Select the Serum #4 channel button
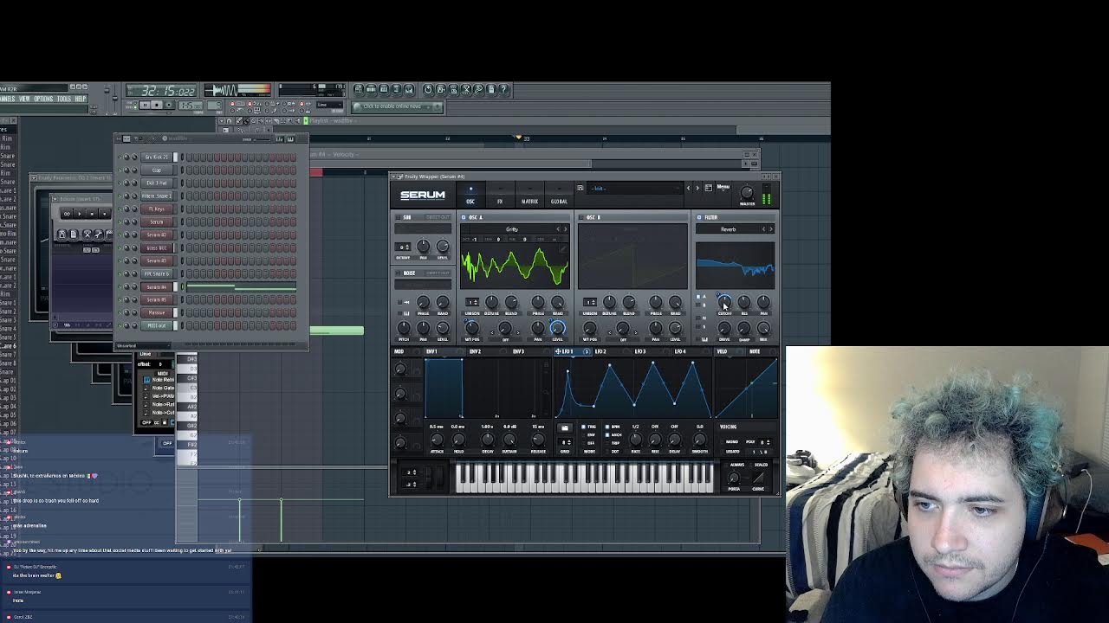The height and width of the screenshot is (623, 1109). 157,286
